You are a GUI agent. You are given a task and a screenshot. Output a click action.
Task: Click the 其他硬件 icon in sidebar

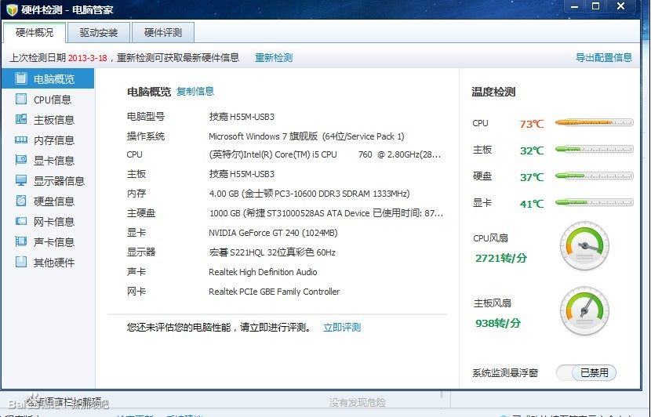click(x=20, y=261)
